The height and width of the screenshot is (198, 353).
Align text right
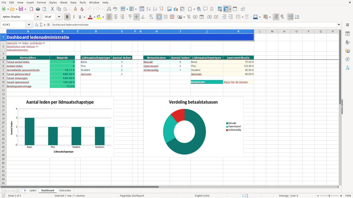pyautogui.click(x=122, y=17)
